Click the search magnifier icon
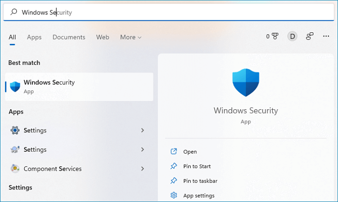The width and height of the screenshot is (338, 202). coord(14,13)
